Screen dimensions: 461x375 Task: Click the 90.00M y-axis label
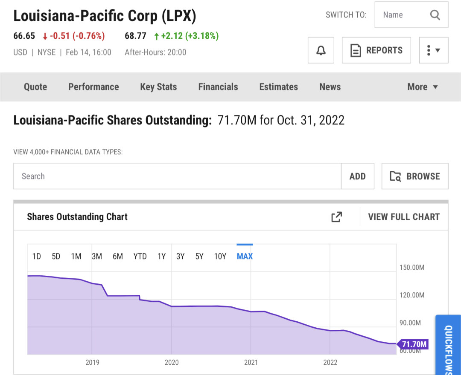click(410, 323)
